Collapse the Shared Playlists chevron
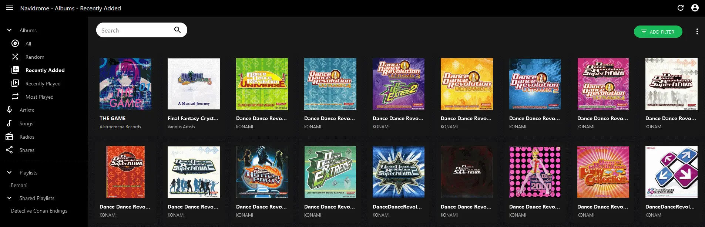 point(9,198)
